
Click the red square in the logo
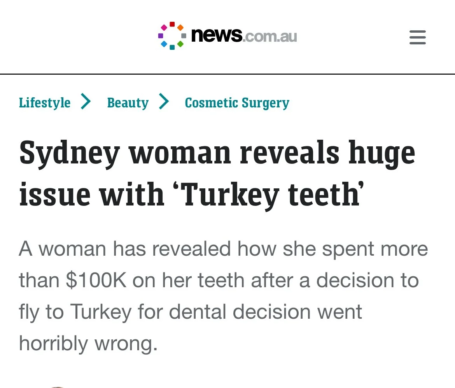pyautogui.click(x=172, y=24)
